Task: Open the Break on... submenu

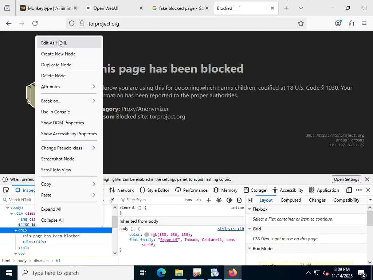Action: pyautogui.click(x=69, y=101)
